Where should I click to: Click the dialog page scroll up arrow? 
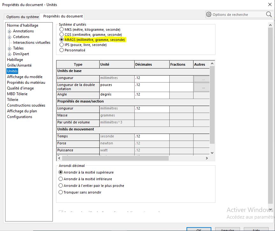click(x=270, y=25)
